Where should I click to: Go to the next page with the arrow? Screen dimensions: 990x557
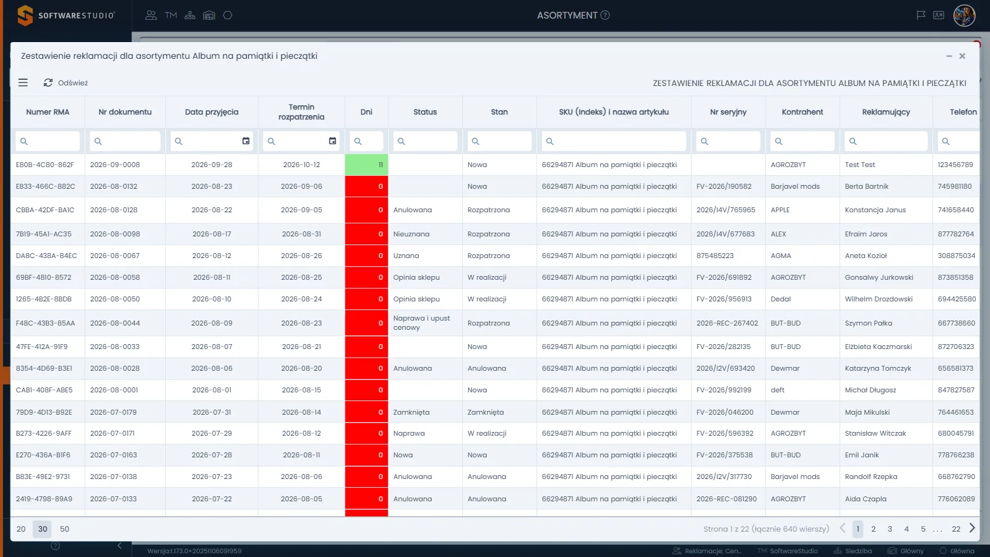(x=972, y=528)
